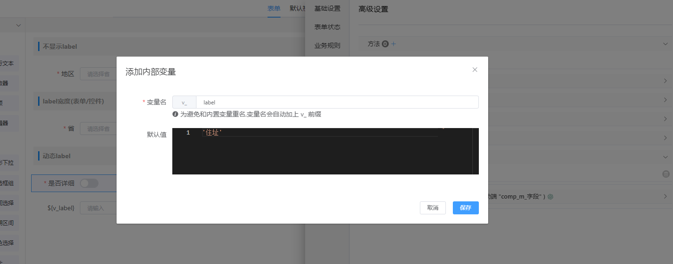Click the '住址' string in editor

[x=212, y=133]
